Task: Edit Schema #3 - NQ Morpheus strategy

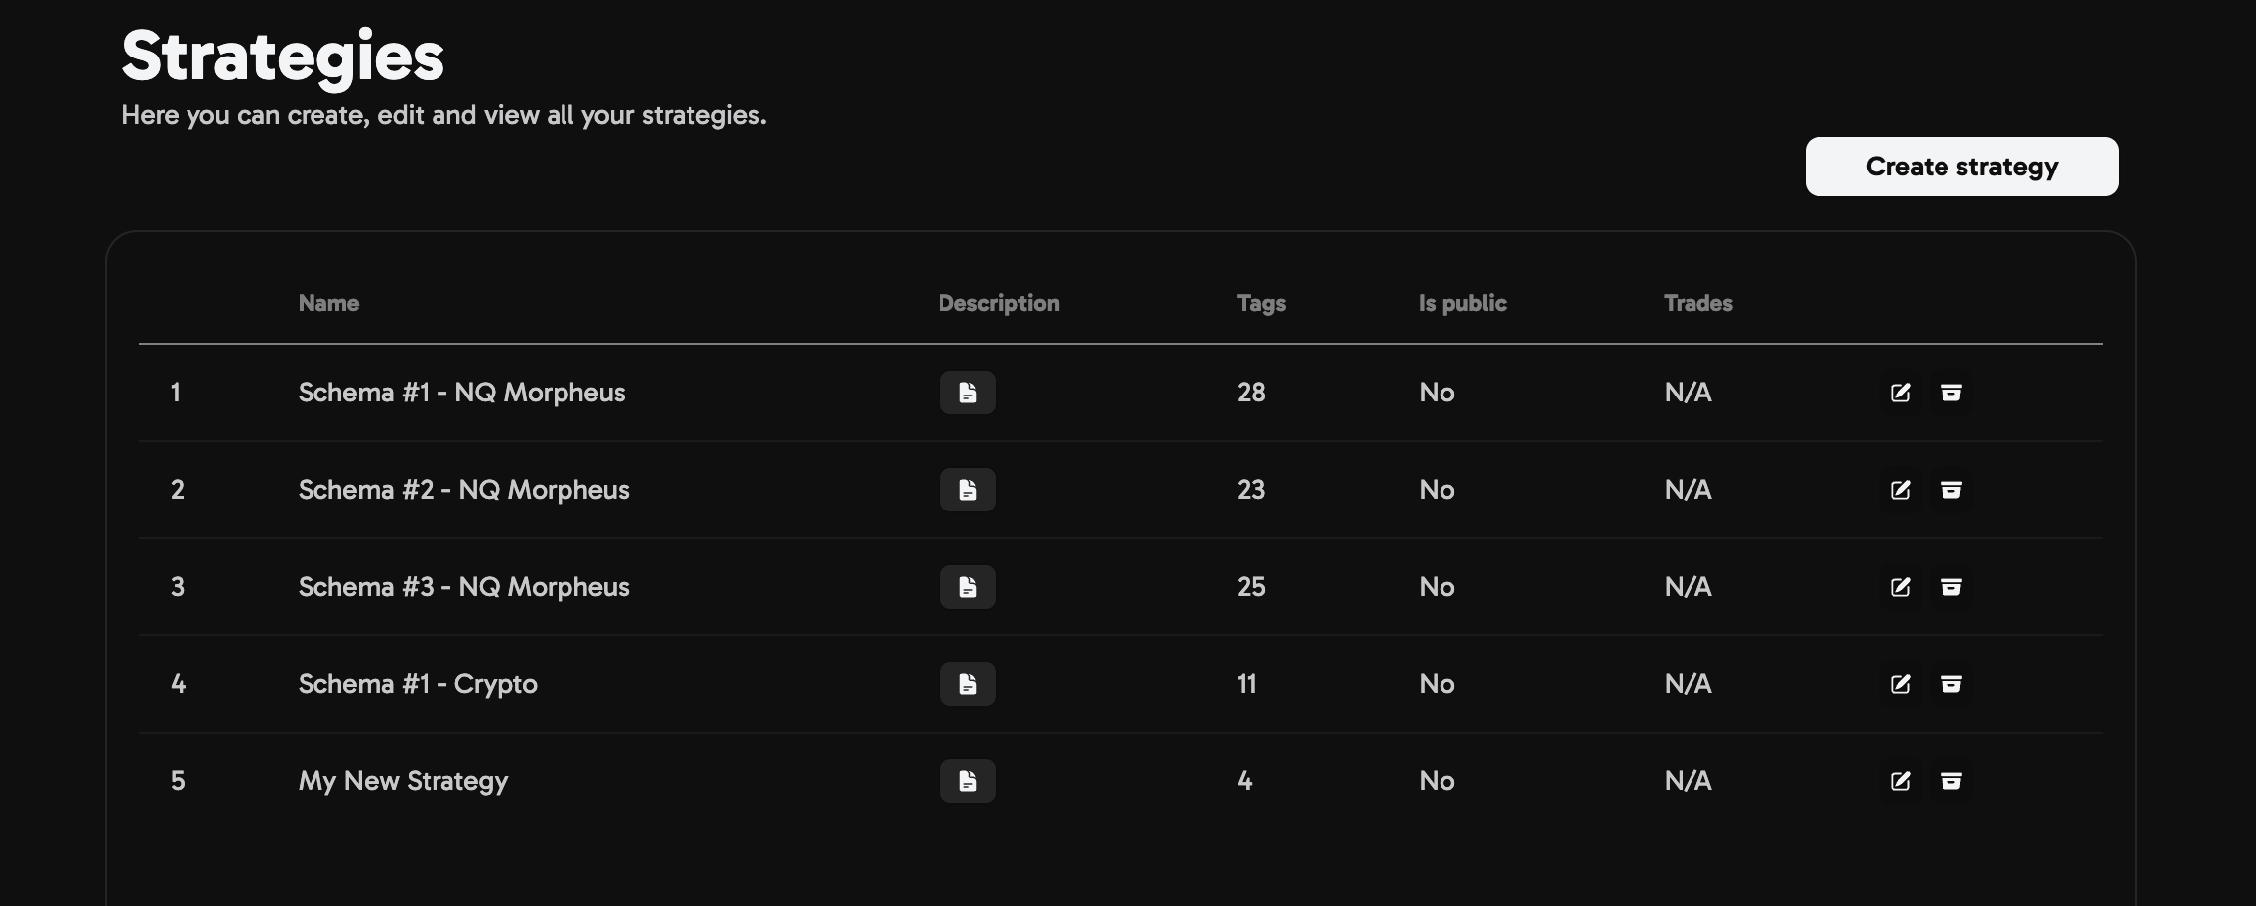Action: pos(1900,587)
